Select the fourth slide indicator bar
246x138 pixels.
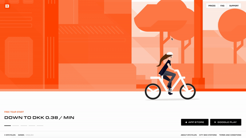(x=32, y=125)
